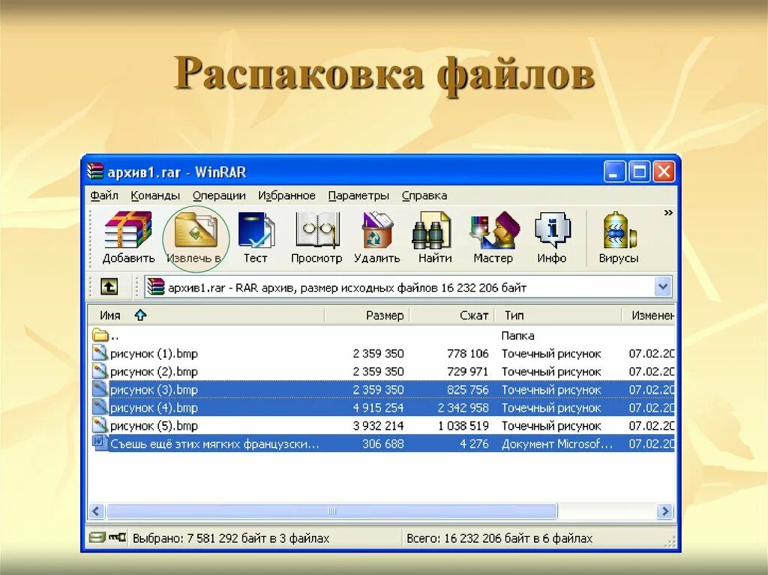Select file рисунок (4).bmp
This screenshot has width=768, height=575.
click(382, 408)
